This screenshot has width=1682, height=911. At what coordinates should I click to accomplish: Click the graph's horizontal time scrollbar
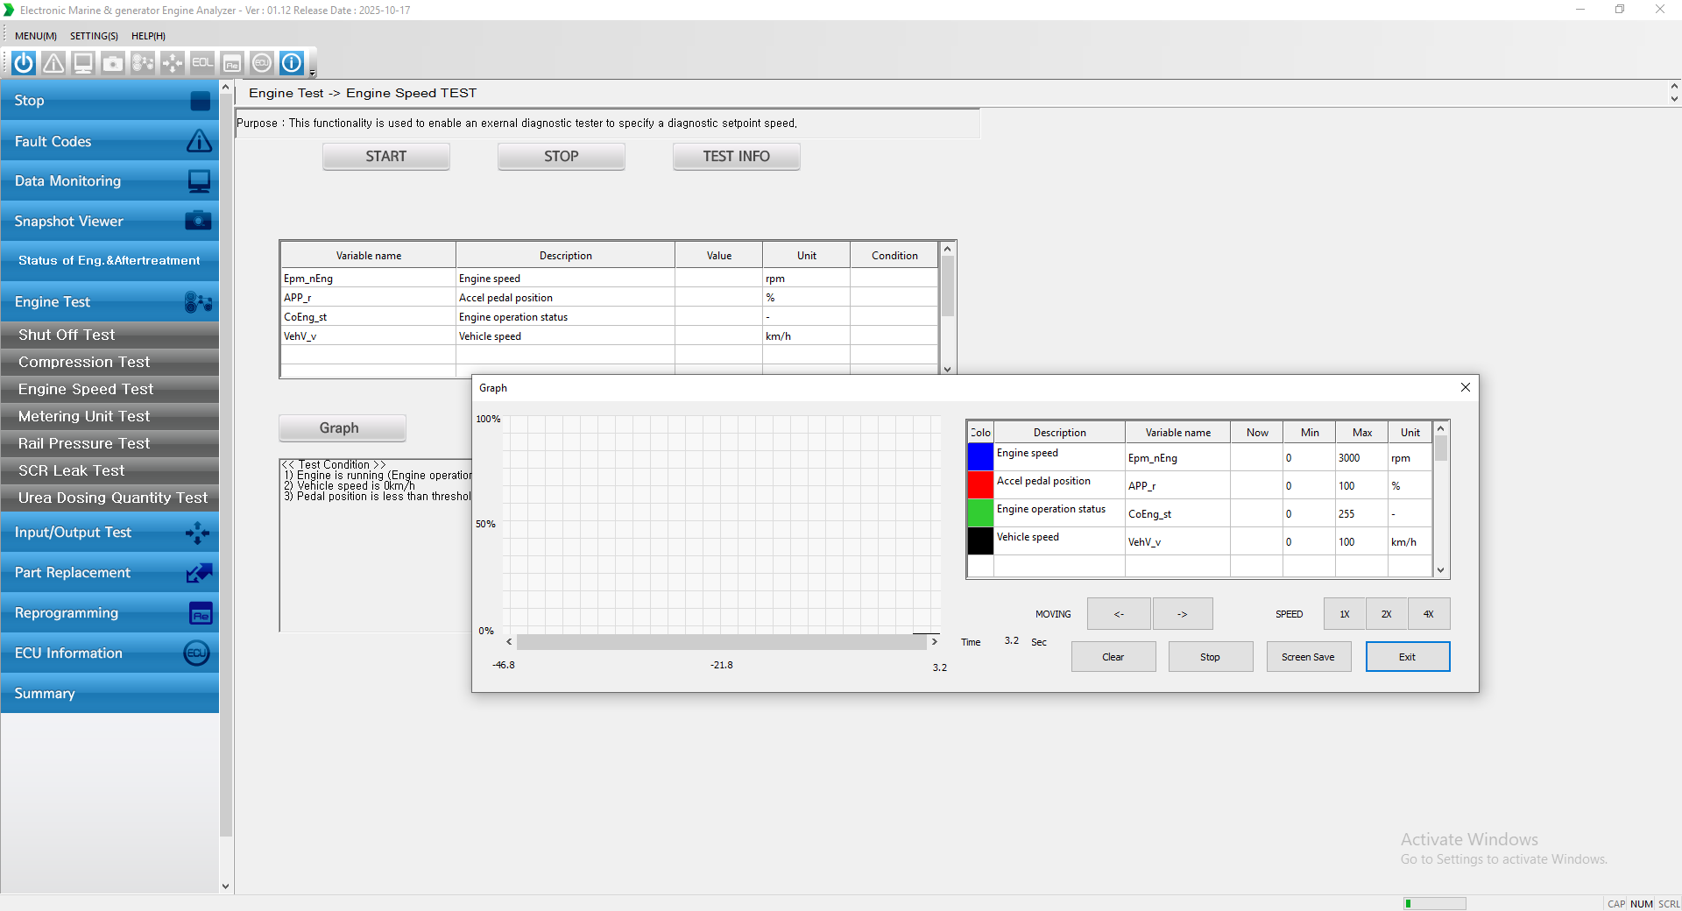point(721,642)
